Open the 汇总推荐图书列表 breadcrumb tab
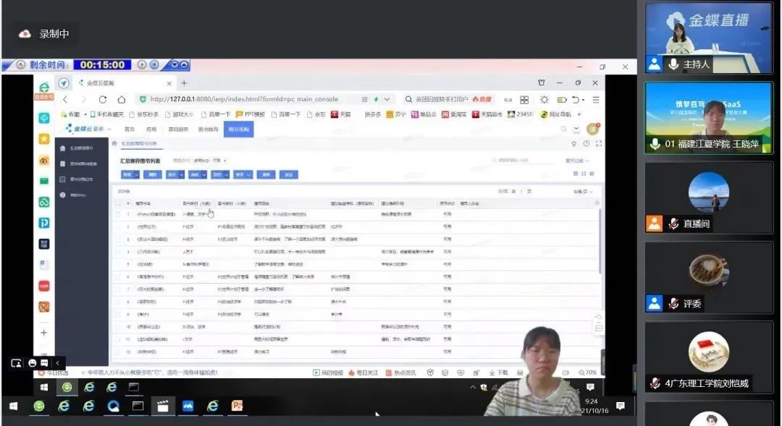The height and width of the screenshot is (426, 782). 139,143
